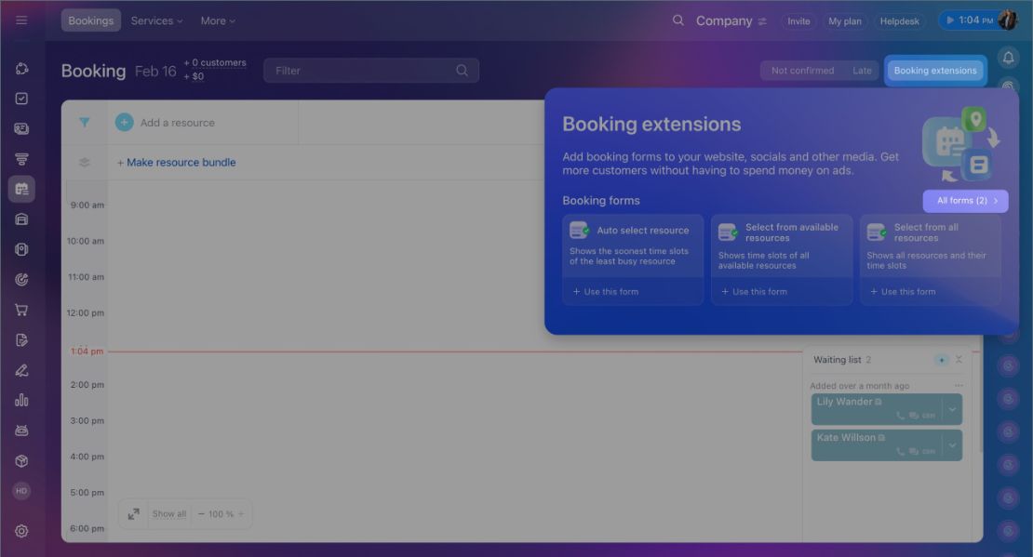
Task: Switch to the Bookings tab
Action: pos(91,20)
